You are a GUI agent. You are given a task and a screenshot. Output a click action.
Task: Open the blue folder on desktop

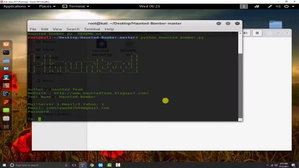point(276,24)
